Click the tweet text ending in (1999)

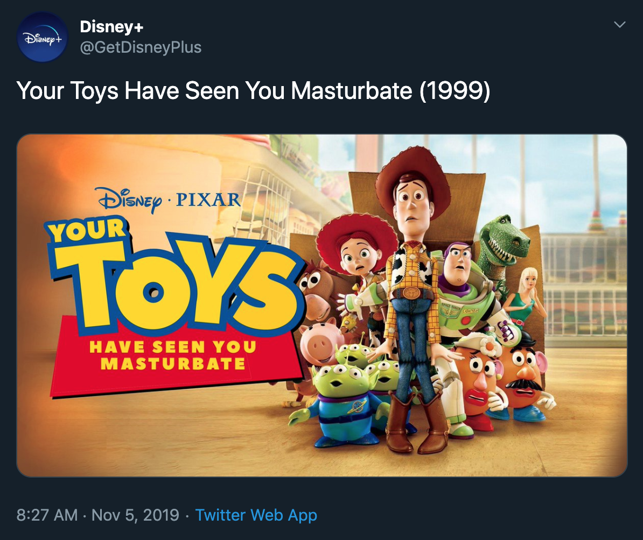pos(253,91)
